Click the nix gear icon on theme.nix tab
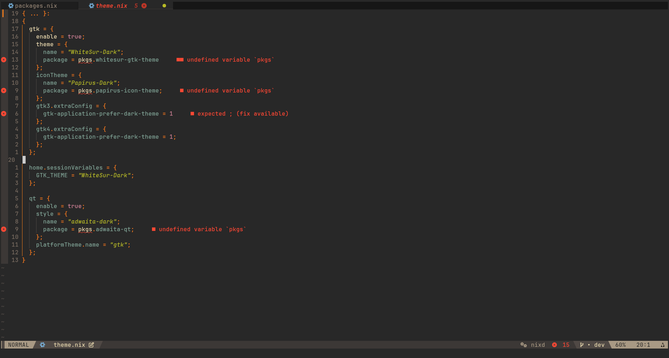Viewport: 669px width, 358px height. tap(92, 6)
